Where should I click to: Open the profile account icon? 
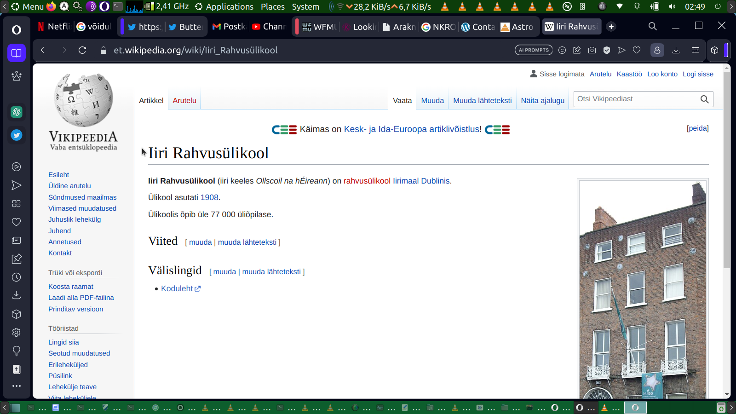tap(657, 50)
